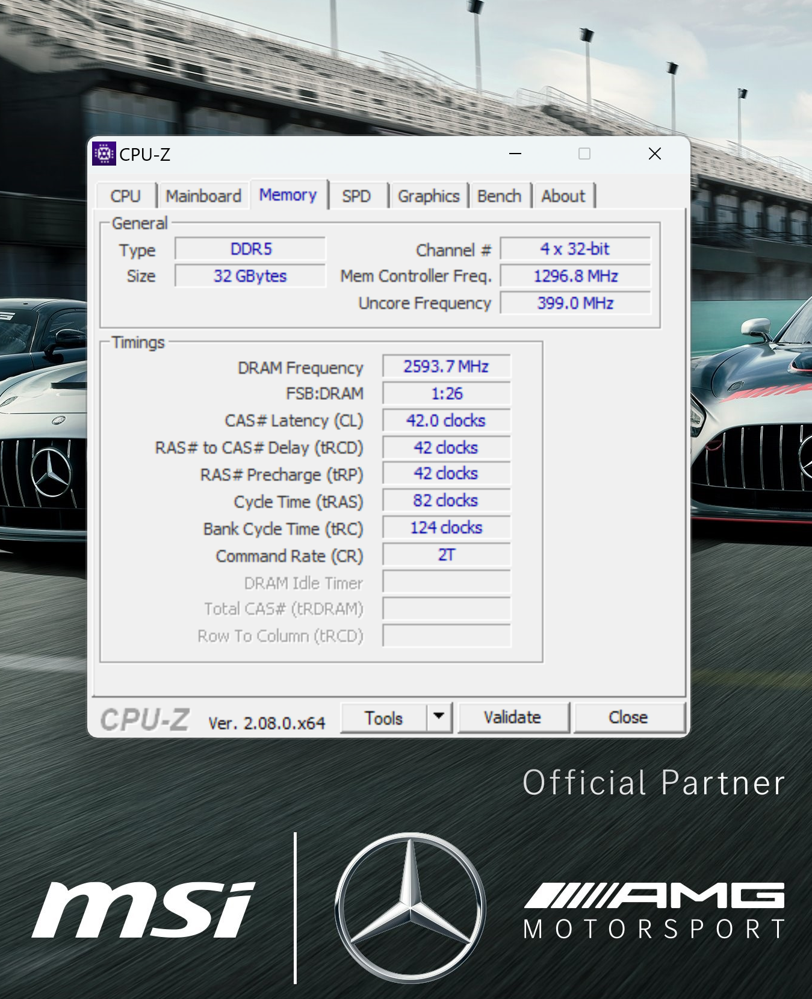Viewport: 812px width, 999px height.
Task: Click the Uncore Frequency label
Action: 425,303
